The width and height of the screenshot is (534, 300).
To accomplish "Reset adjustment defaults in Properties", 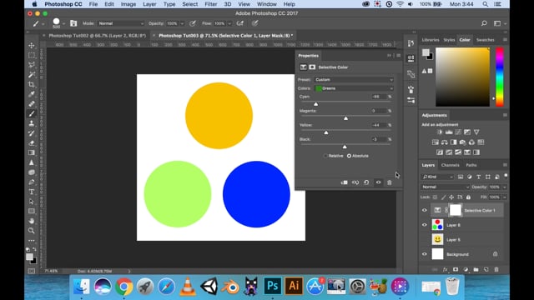I will pyautogui.click(x=366, y=182).
